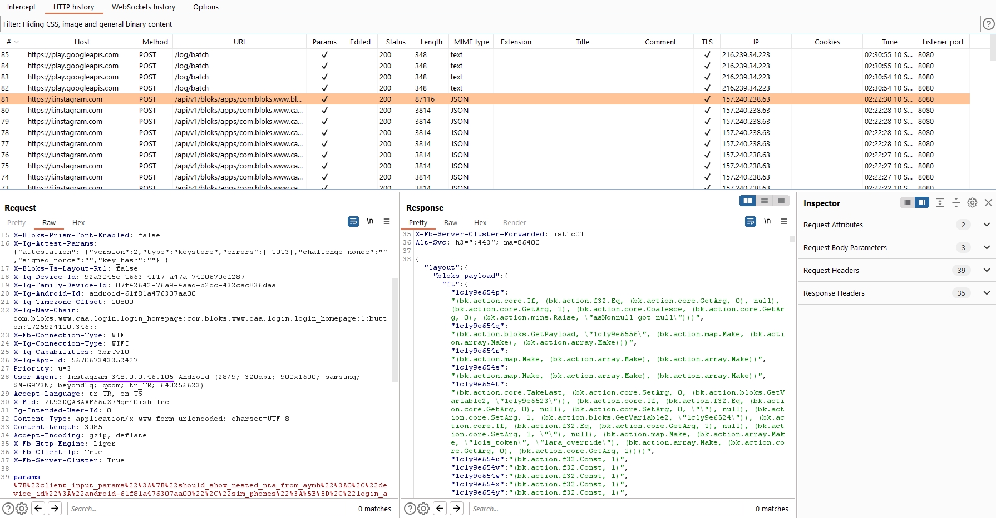The width and height of the screenshot is (996, 518).
Task: Open Request search help icon
Action: click(8, 509)
